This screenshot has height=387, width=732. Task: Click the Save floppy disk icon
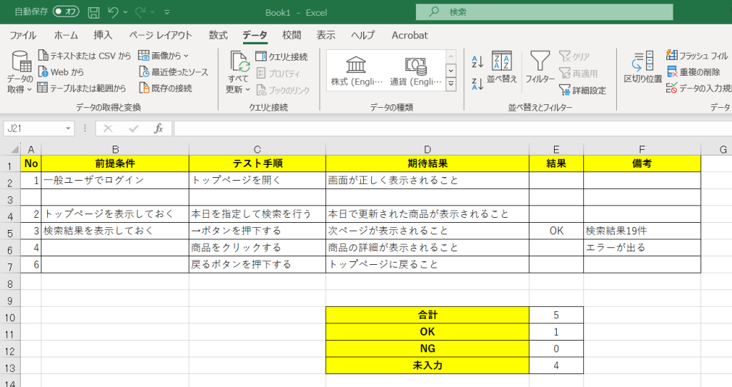pyautogui.click(x=94, y=12)
